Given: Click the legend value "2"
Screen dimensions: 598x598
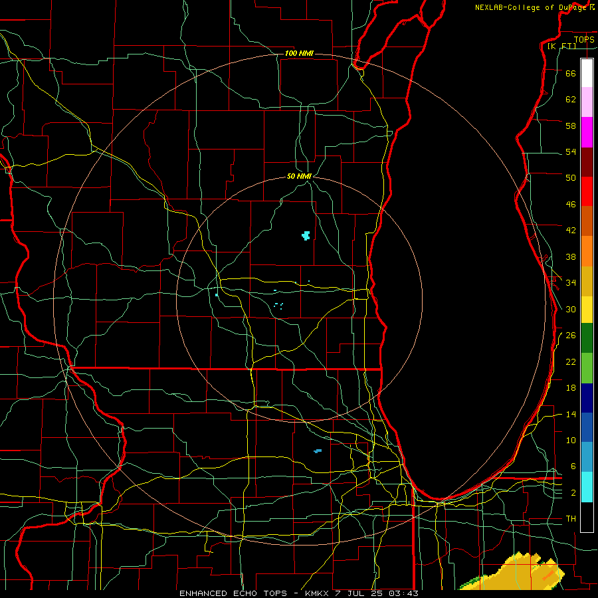Looking at the screenshot, I should coord(573,493).
